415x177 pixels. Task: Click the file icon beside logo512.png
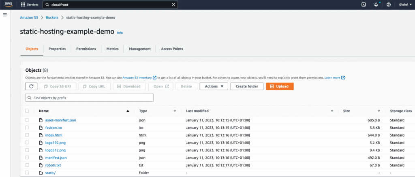(x=41, y=150)
